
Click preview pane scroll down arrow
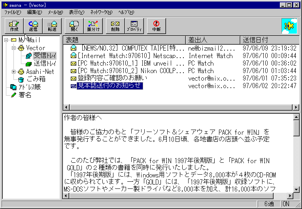pyautogui.click(x=296, y=189)
